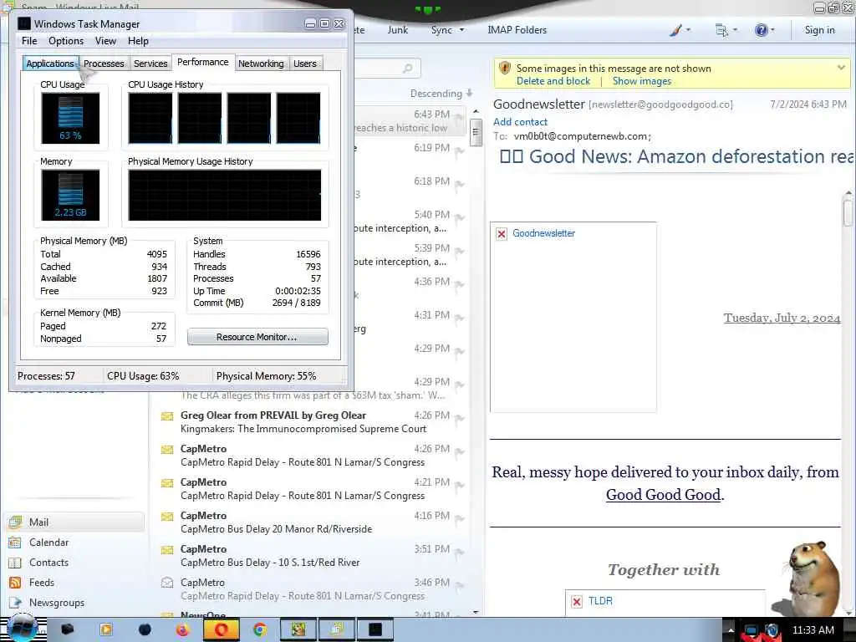Open the paintbrush colorizer icon in Live Mail
This screenshot has width=856, height=642.
point(675,30)
